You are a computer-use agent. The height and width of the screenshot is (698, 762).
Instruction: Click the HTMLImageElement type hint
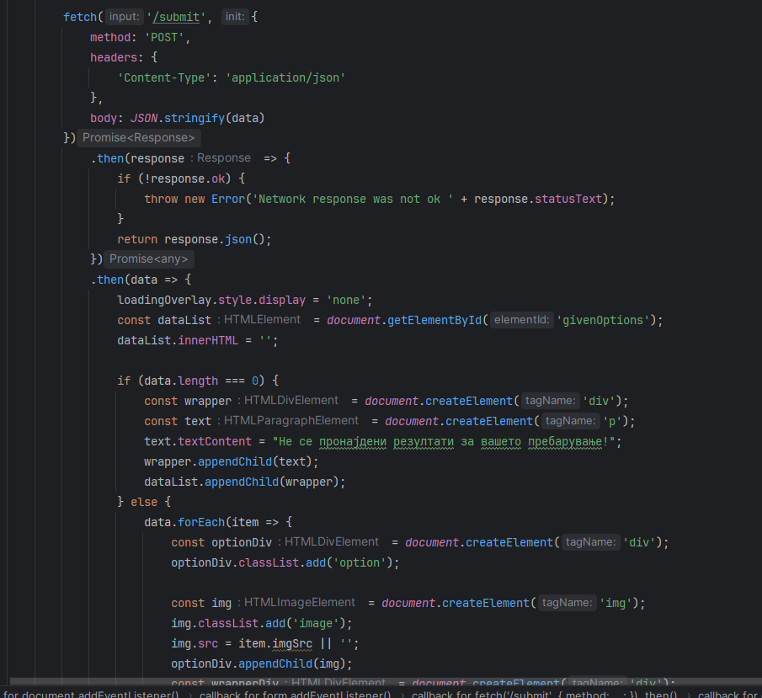click(x=299, y=603)
